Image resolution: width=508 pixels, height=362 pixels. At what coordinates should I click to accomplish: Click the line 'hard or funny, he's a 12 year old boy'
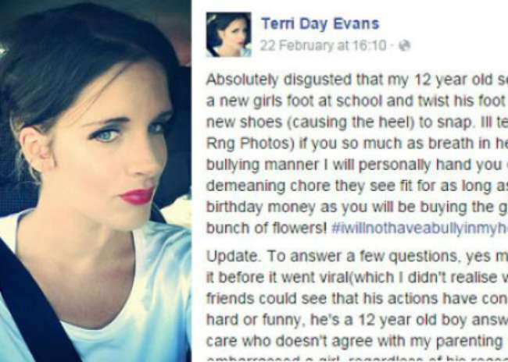356,321
